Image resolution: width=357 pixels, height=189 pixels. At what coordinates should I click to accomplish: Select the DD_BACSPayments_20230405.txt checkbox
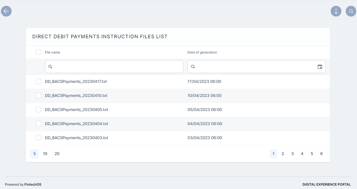click(x=39, y=109)
